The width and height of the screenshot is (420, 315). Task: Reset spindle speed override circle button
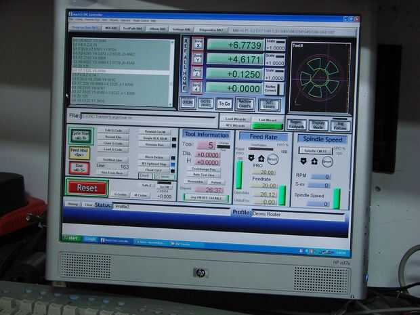click(327, 161)
